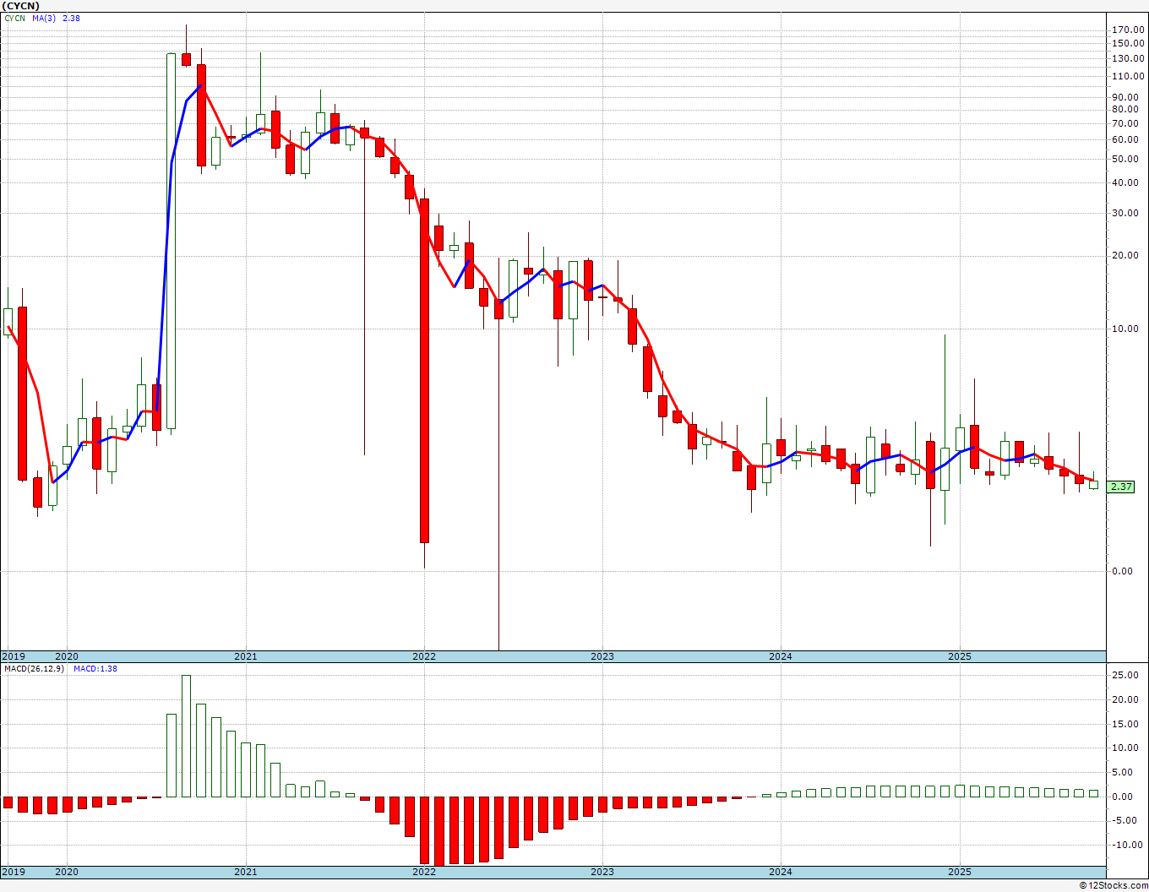Select the 110.00 price axis label
This screenshot has width=1149, height=892.
click(1128, 76)
